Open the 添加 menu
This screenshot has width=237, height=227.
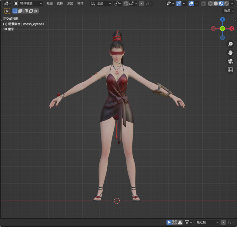70,4
